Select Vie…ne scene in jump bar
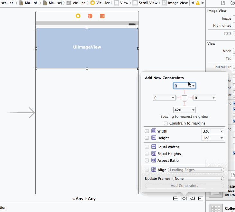The image size is (235, 212). pos(76,3)
